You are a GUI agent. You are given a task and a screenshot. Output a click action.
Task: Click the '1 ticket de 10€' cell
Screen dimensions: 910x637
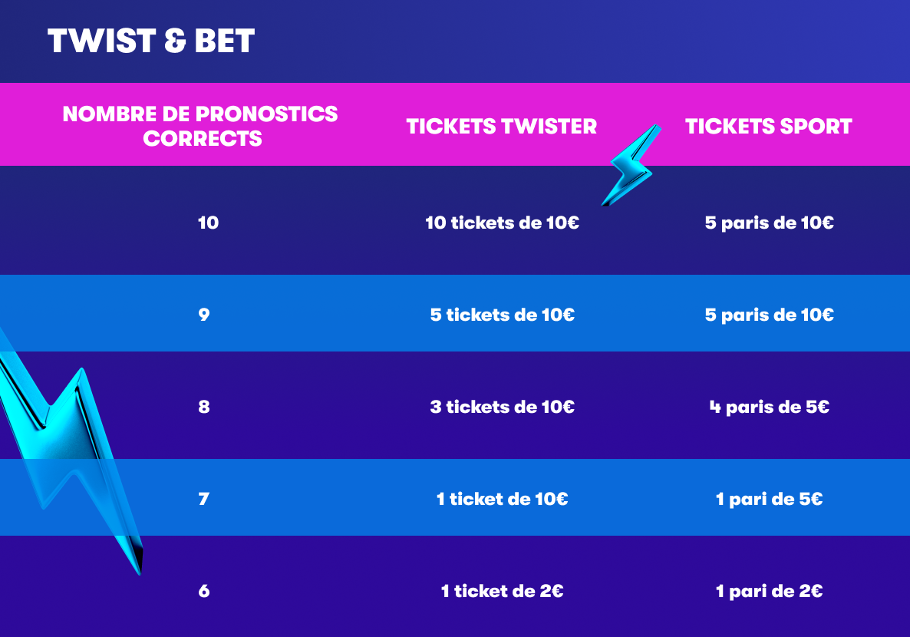click(502, 499)
